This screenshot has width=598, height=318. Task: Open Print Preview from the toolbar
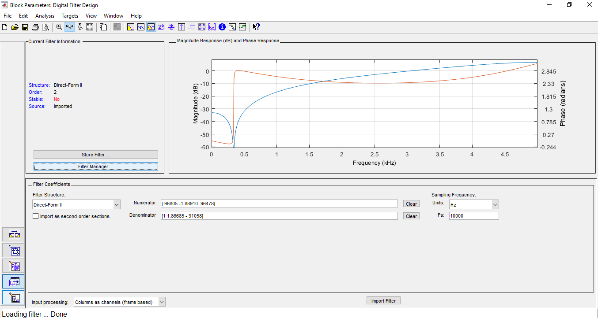coord(45,27)
